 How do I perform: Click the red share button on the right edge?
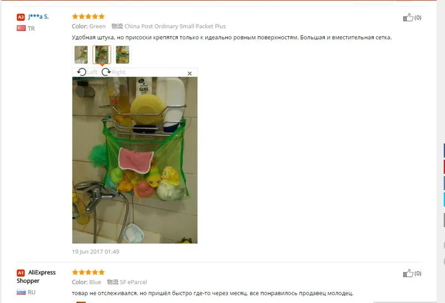coord(444,167)
